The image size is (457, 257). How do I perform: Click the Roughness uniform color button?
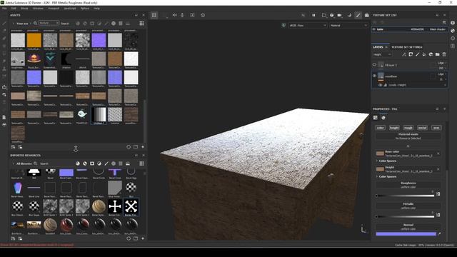tap(408, 185)
